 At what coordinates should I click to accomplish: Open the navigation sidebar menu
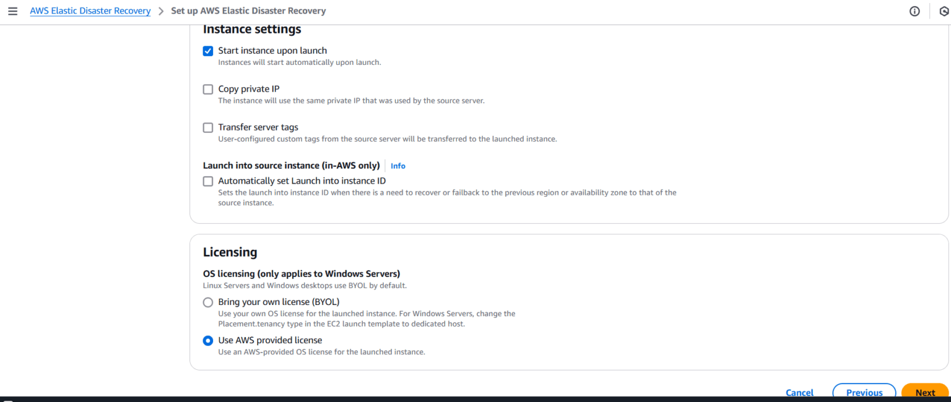[12, 11]
